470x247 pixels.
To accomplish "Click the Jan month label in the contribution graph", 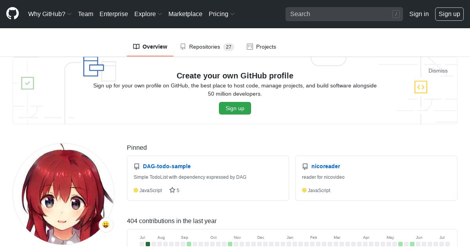I will pyautogui.click(x=290, y=238).
